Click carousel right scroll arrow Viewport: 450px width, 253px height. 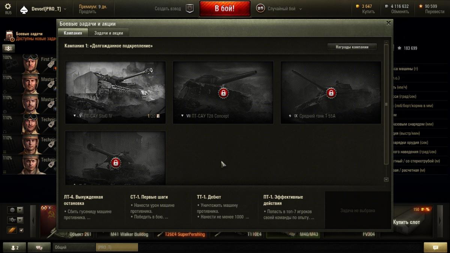tap(441, 222)
